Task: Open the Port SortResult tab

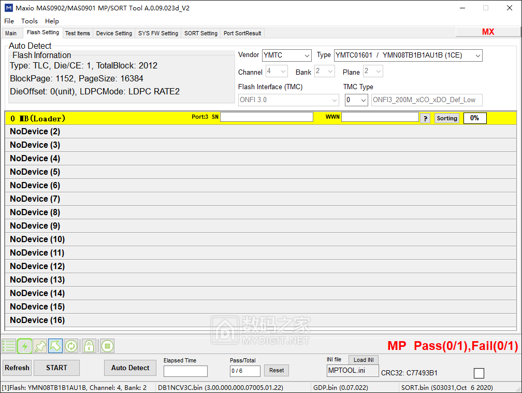Action: (242, 33)
